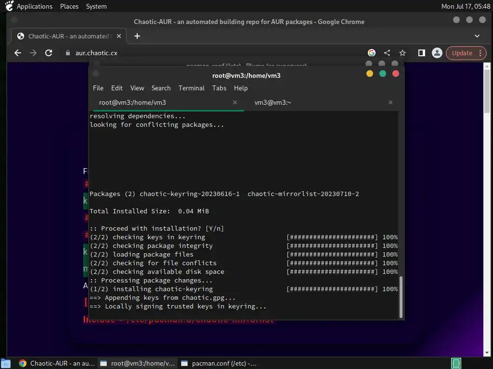493x369 pixels.
Task: Click the Google icon in address bar
Action: point(372,53)
